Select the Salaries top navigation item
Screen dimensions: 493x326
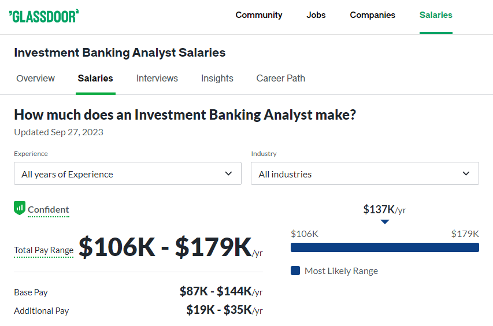point(436,15)
